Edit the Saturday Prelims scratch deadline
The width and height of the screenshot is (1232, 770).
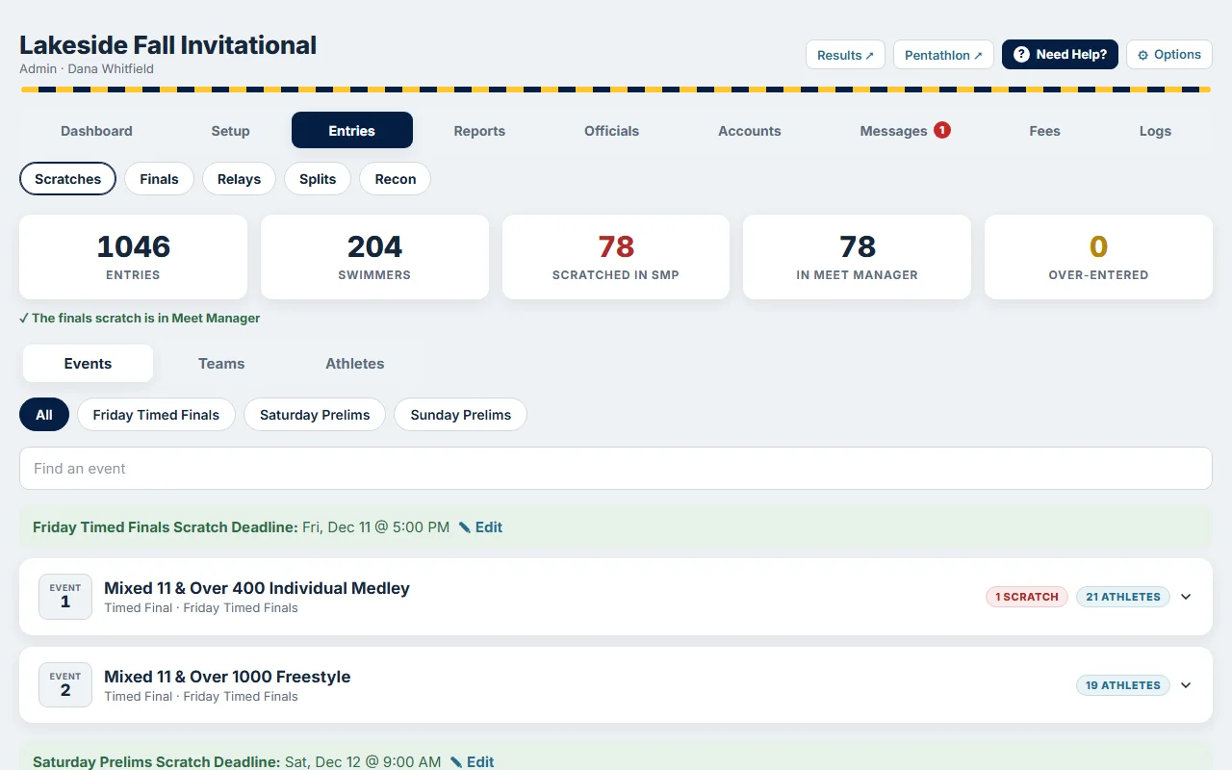coord(473,761)
